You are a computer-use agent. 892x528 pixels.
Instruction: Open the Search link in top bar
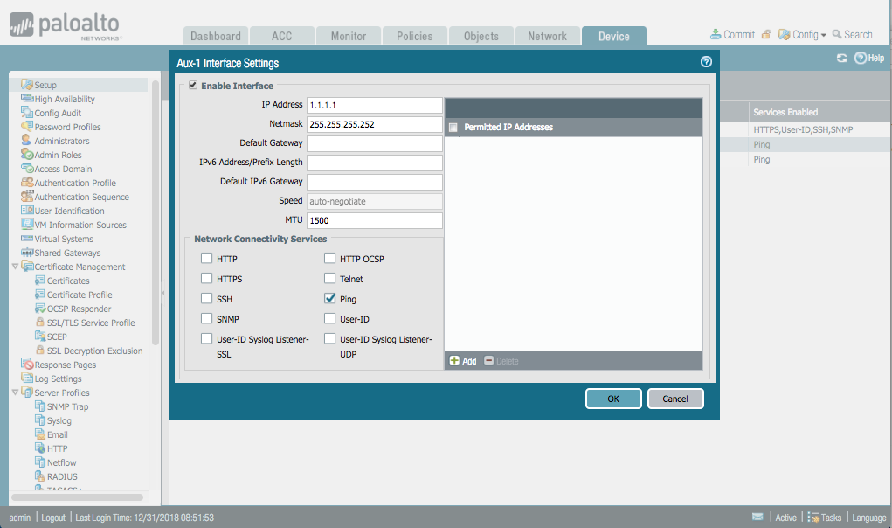pyautogui.click(x=852, y=35)
